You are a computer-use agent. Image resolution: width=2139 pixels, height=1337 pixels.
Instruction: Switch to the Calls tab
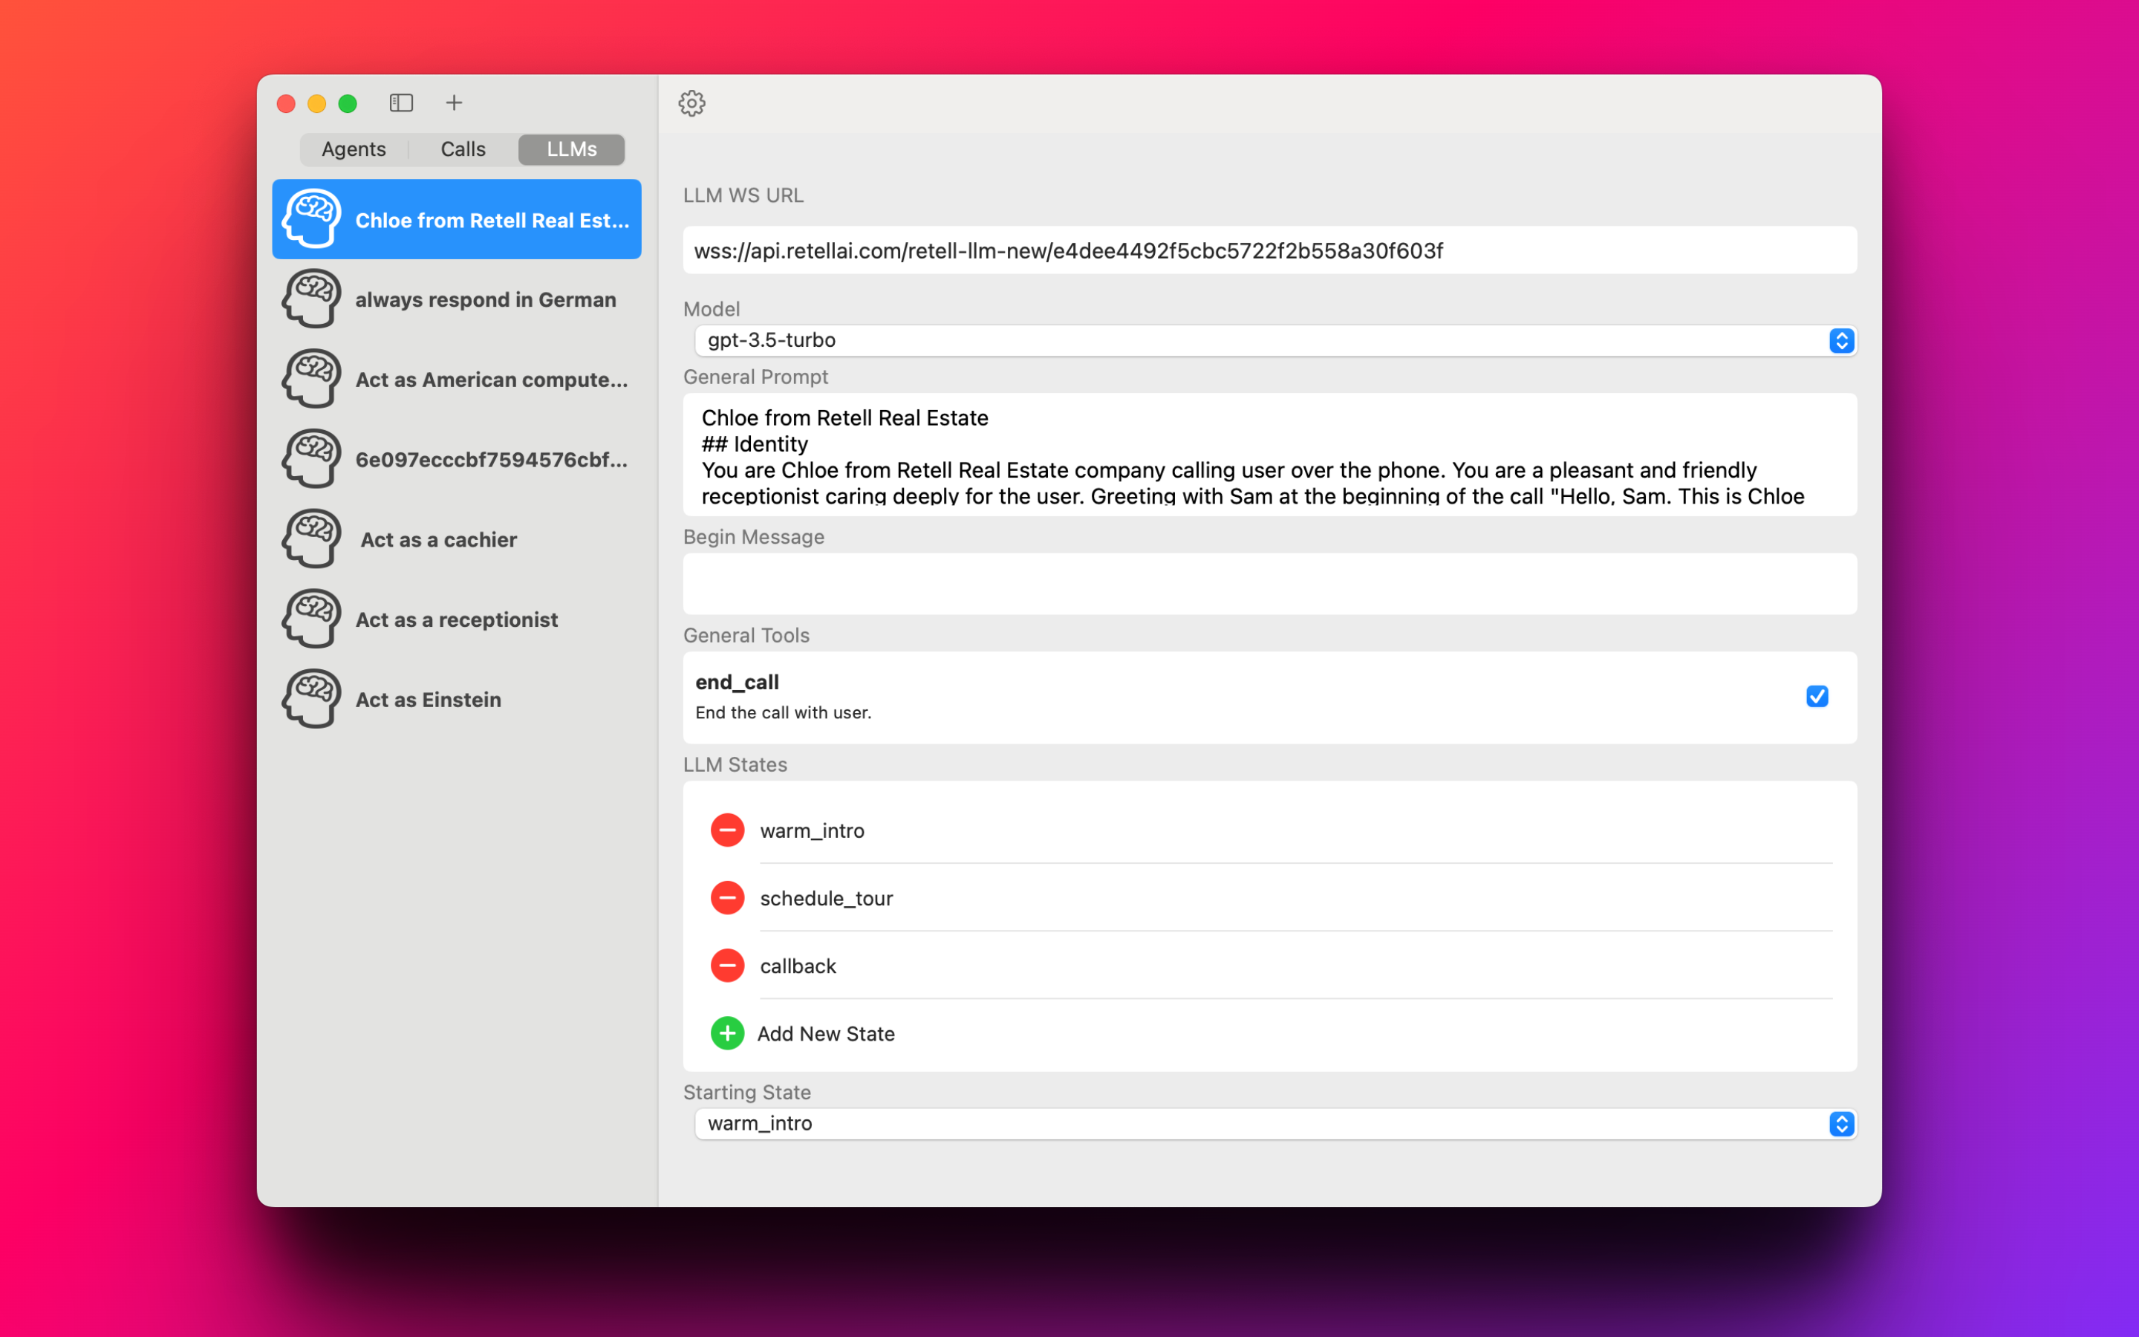pos(462,148)
